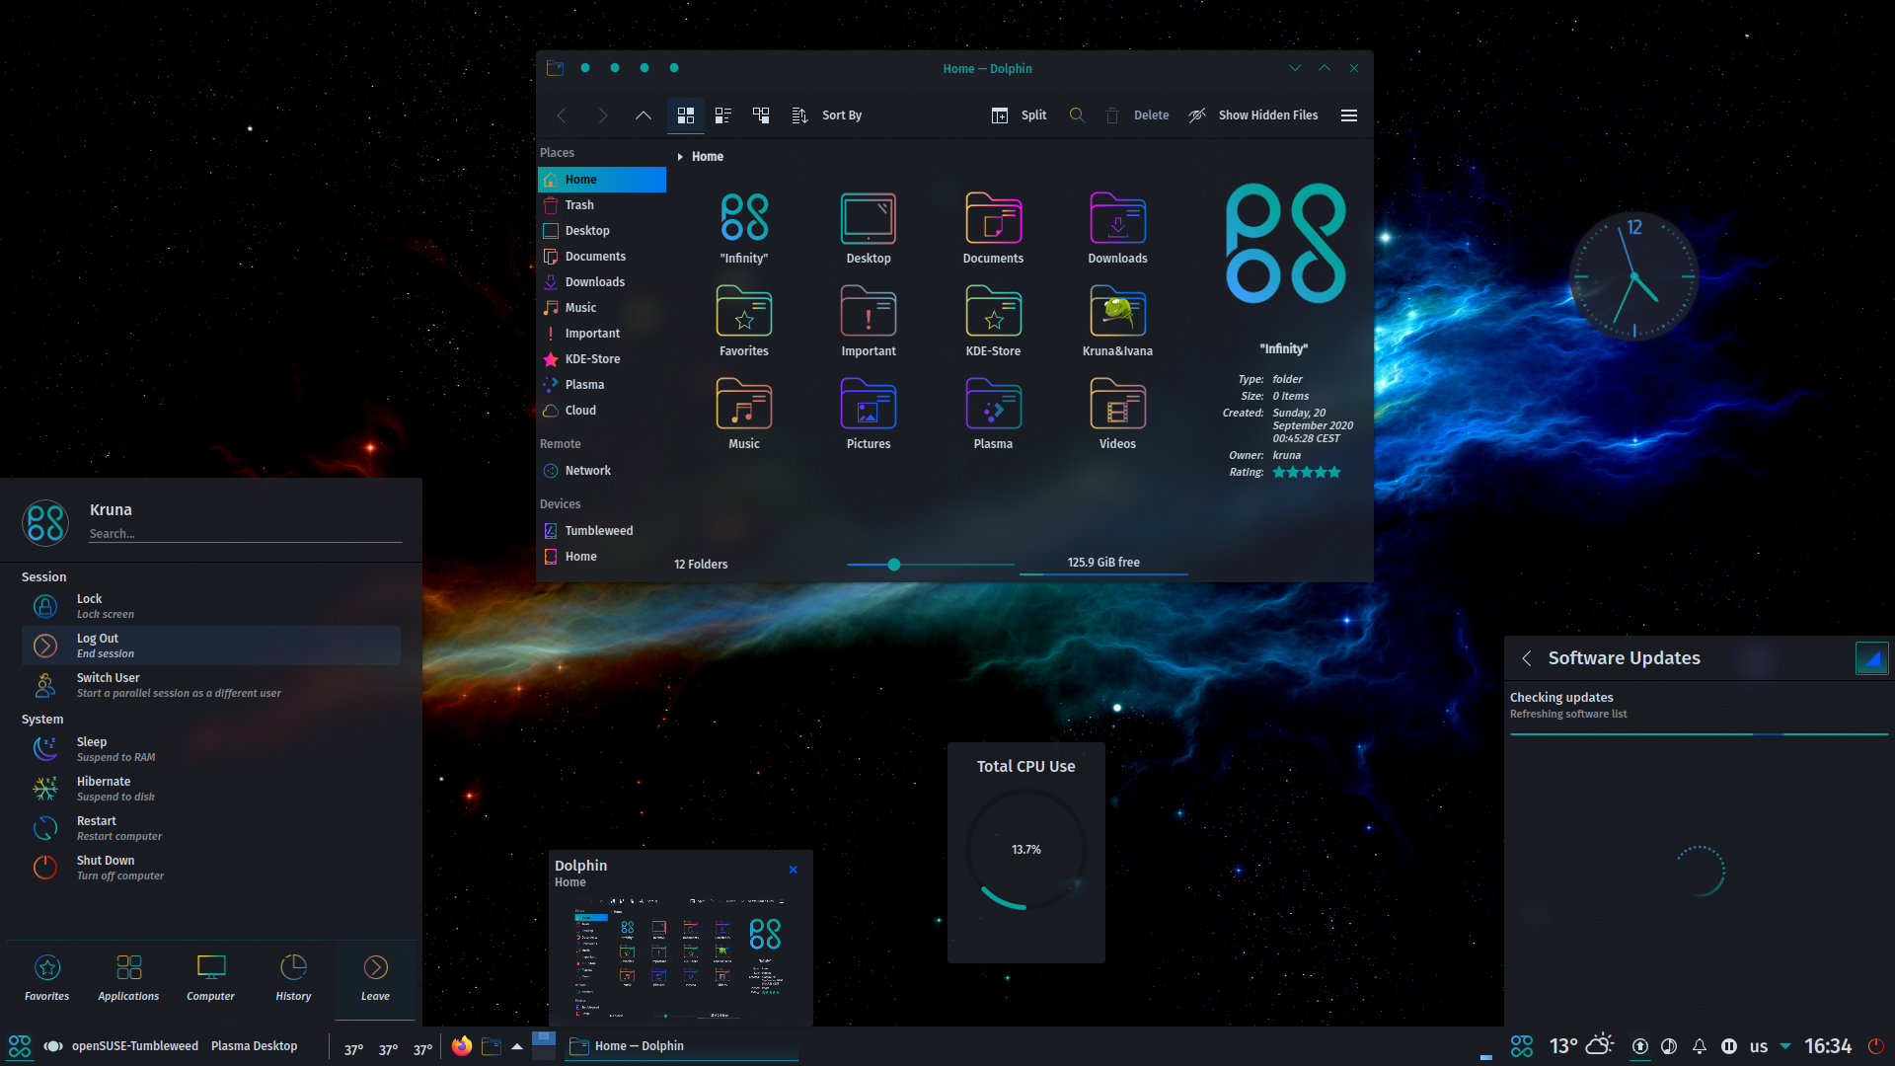Open Trash from the Places sidebar
The width and height of the screenshot is (1895, 1066).
tap(578, 204)
